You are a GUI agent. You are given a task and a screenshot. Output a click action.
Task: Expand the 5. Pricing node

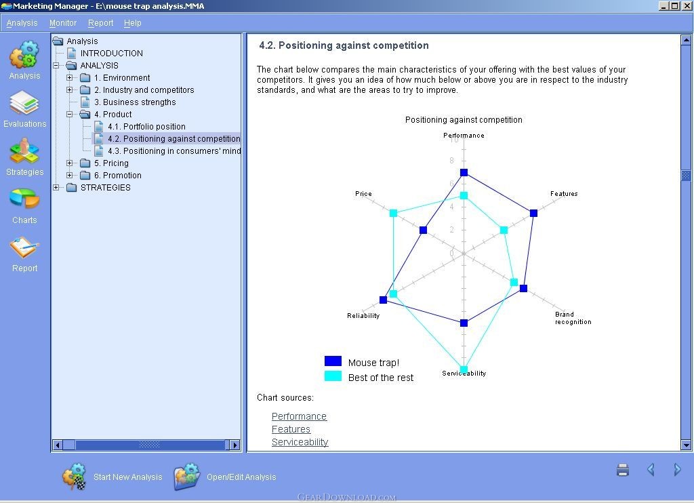[70, 163]
